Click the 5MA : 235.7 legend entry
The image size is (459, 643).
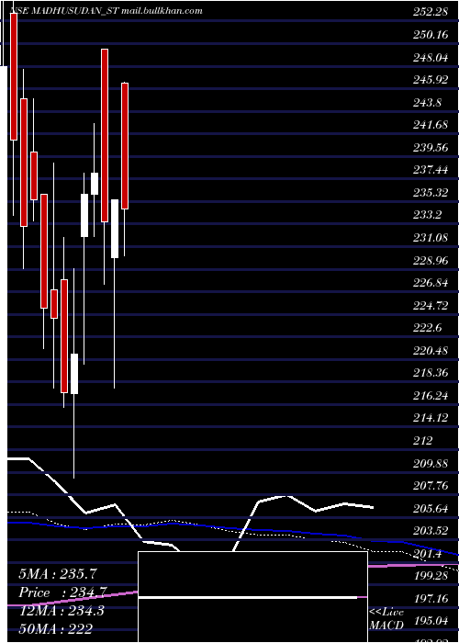point(57,574)
